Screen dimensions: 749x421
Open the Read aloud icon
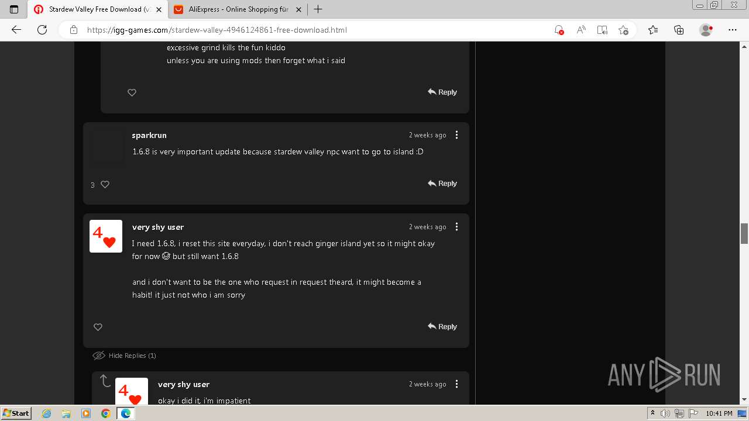581,30
